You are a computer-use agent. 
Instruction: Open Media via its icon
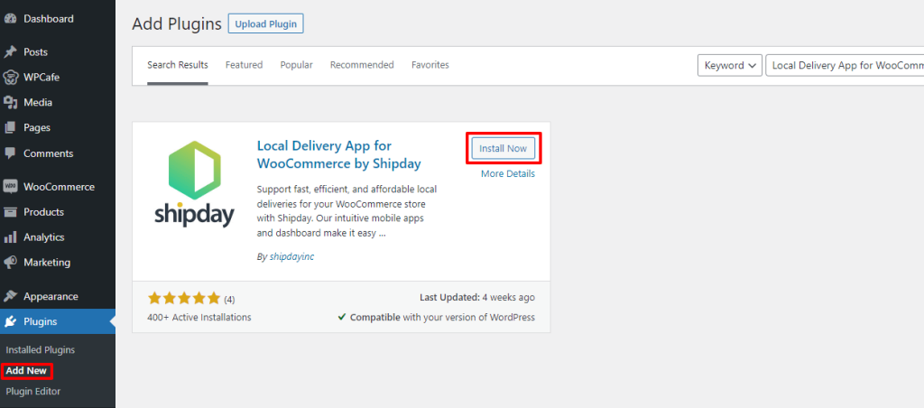pyautogui.click(x=10, y=103)
